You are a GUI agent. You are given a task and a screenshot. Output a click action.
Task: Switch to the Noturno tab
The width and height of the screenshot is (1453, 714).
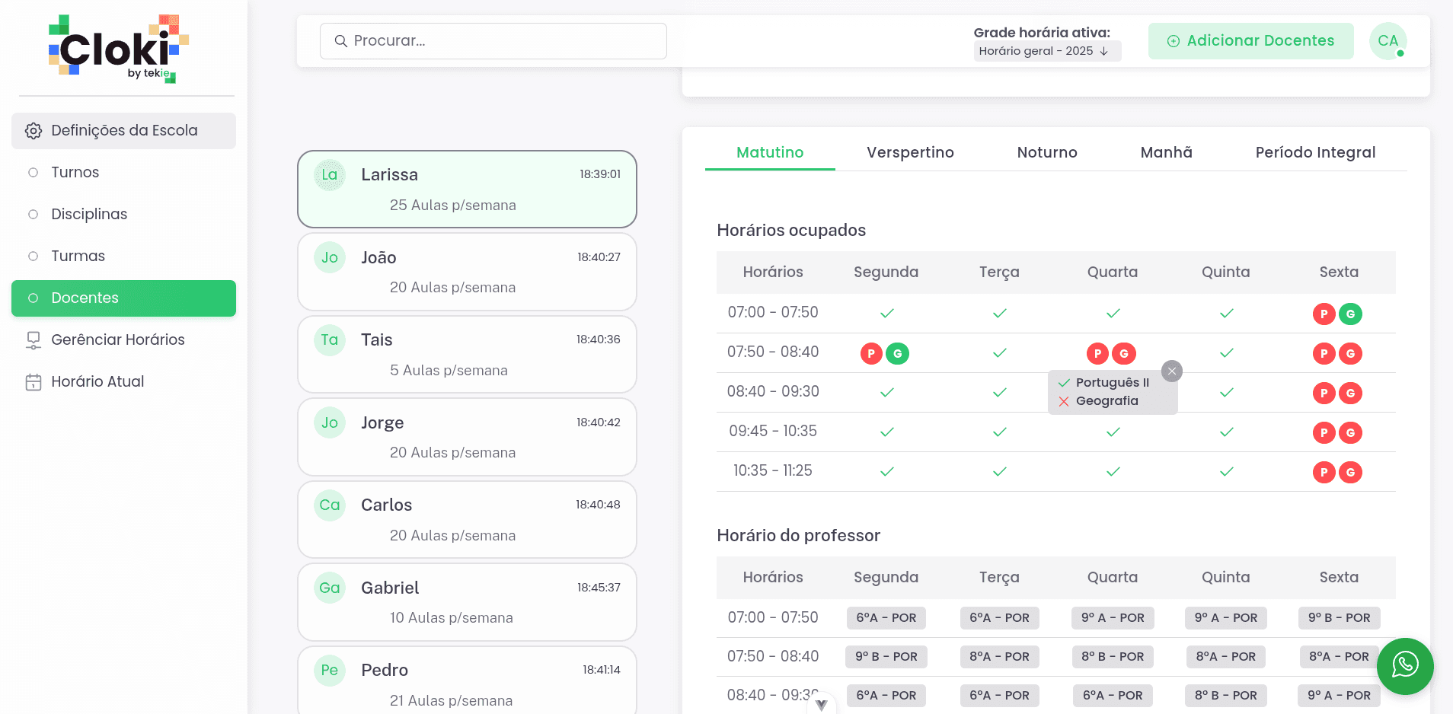[x=1047, y=152]
